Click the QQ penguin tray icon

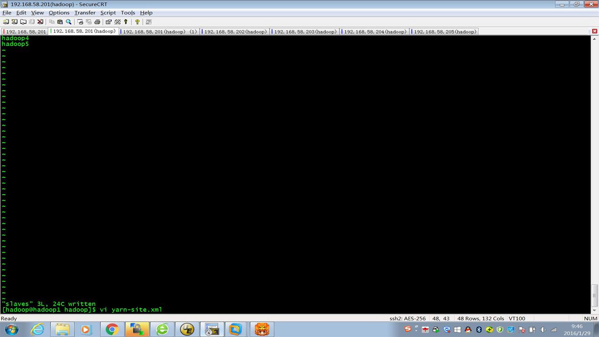click(x=468, y=330)
